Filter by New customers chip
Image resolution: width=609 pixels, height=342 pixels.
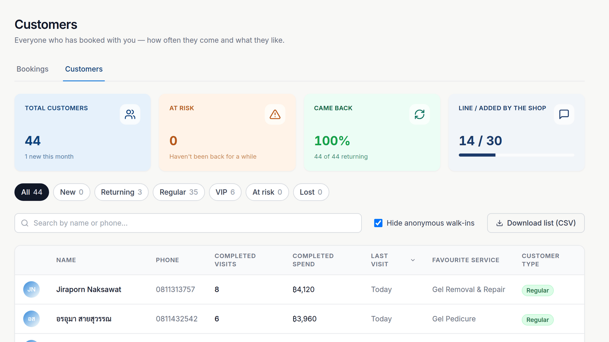click(72, 192)
